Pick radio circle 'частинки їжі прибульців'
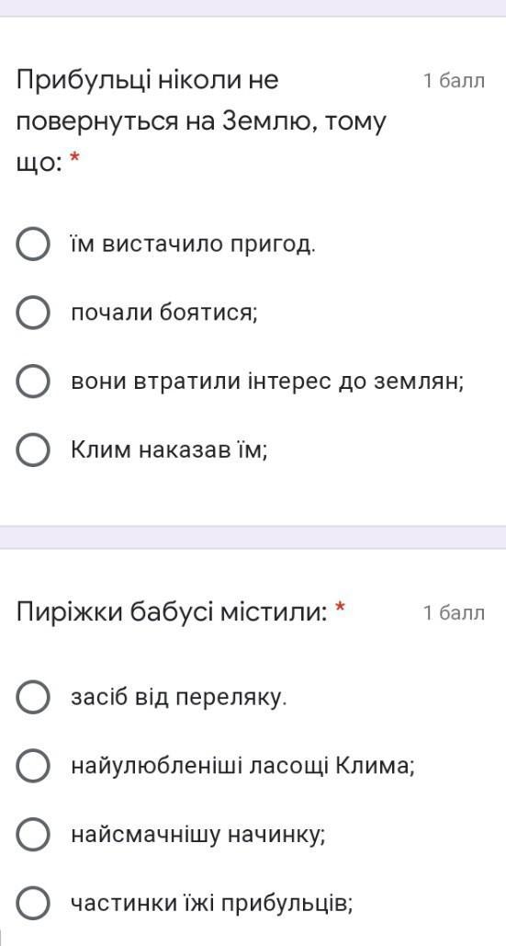506x946 pixels. (x=32, y=903)
